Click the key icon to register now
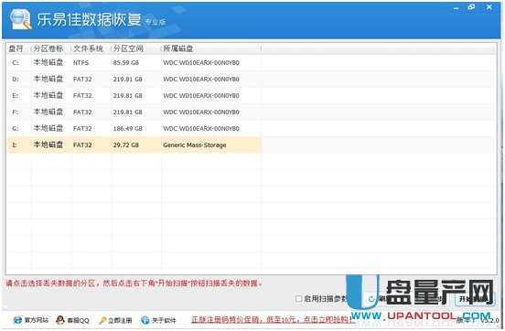This screenshot has width=505, height=331. pyautogui.click(x=102, y=320)
